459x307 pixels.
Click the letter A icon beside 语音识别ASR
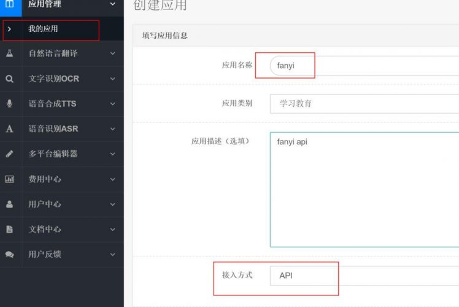(10, 129)
